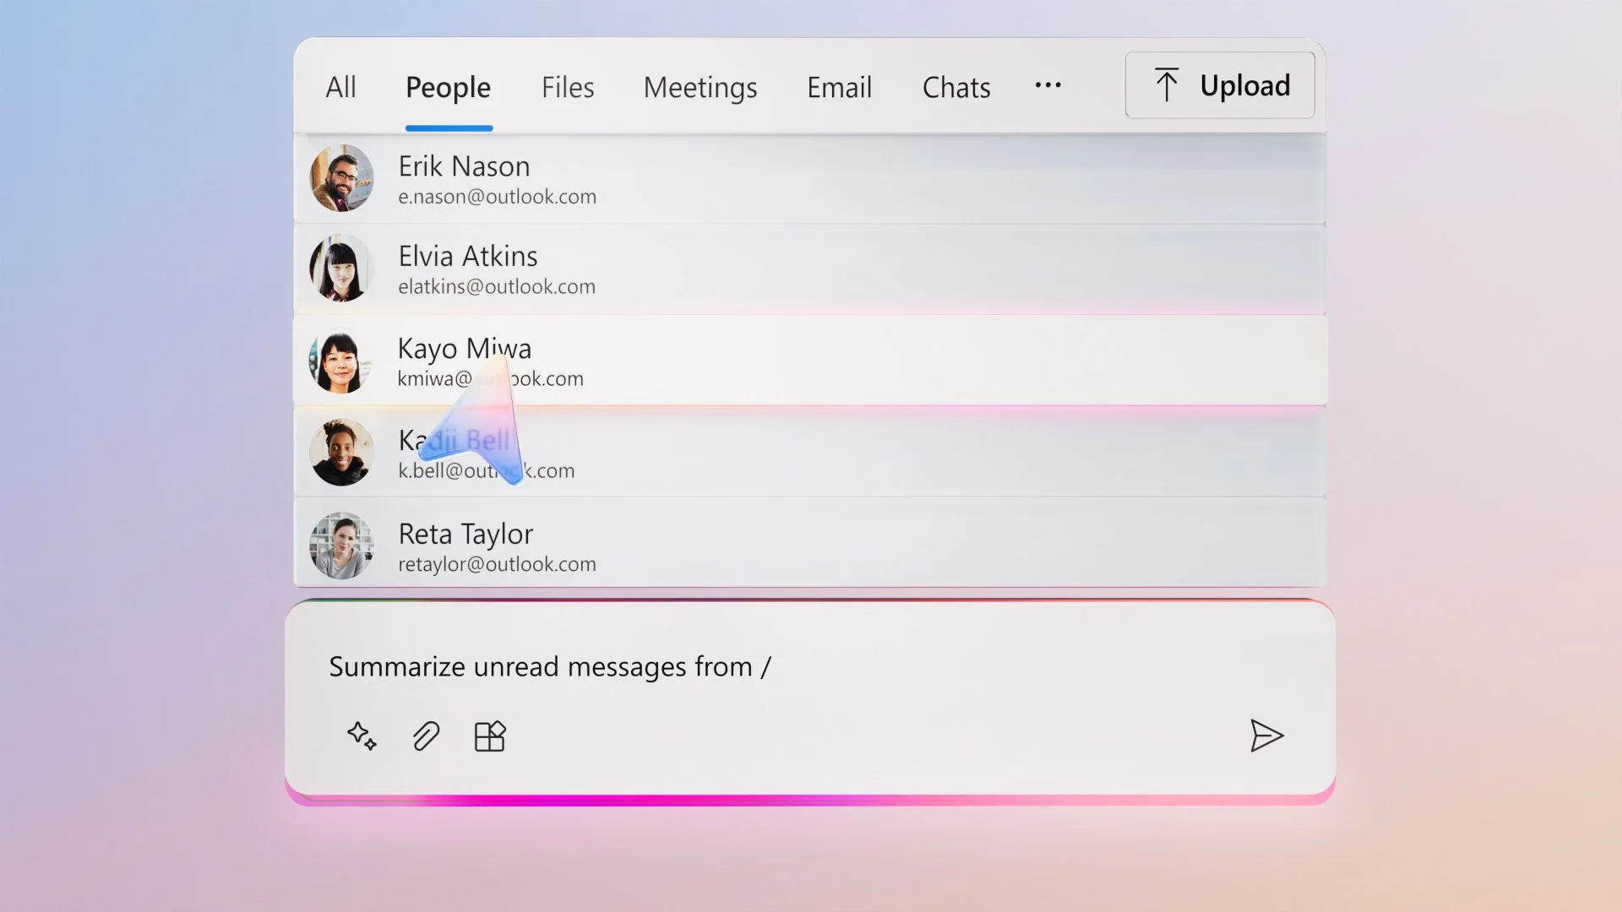Click Kadji Bell's profile picture
Viewport: 1622px width, 912px height.
pyautogui.click(x=341, y=453)
